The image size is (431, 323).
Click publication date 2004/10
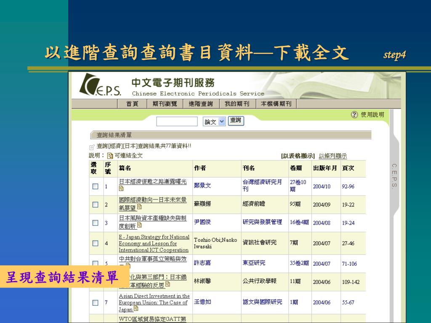[x=322, y=186]
